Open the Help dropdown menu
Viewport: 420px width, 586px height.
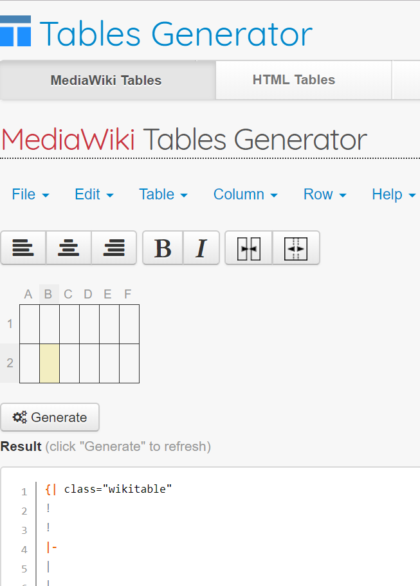coord(393,194)
